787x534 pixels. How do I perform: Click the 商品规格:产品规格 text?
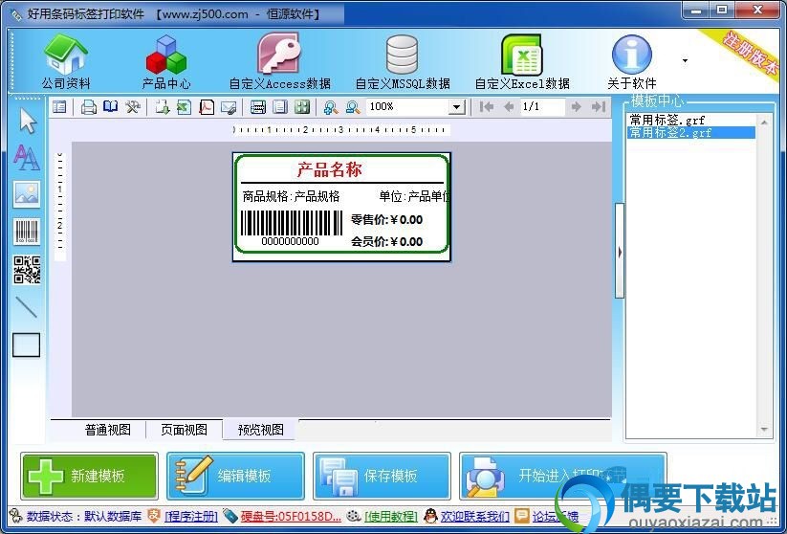tap(291, 196)
